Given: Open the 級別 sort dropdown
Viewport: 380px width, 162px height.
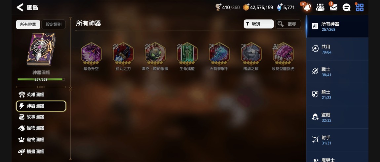Looking at the screenshot, I should coord(259,24).
